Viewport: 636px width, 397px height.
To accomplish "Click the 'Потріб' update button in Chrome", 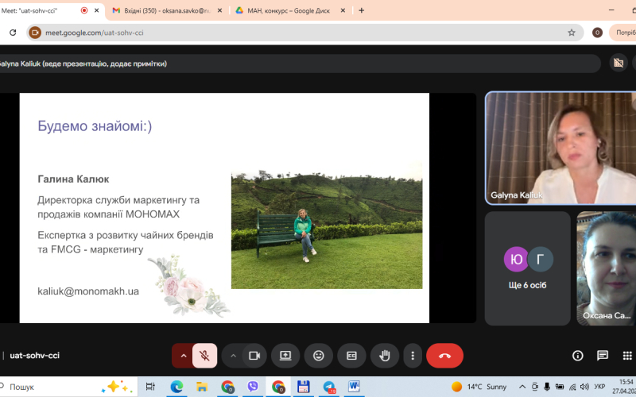I will pyautogui.click(x=623, y=33).
